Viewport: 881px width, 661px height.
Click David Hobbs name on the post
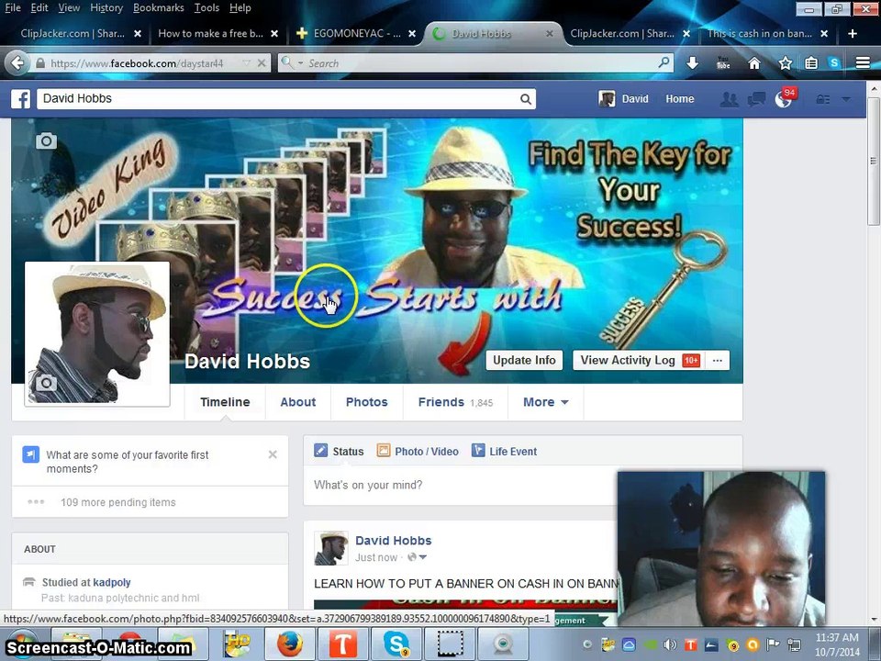point(394,541)
